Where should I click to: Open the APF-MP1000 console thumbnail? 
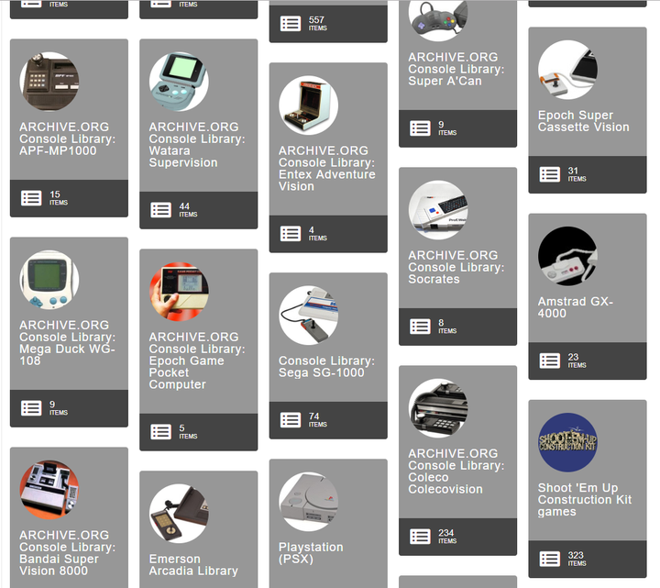click(x=49, y=82)
